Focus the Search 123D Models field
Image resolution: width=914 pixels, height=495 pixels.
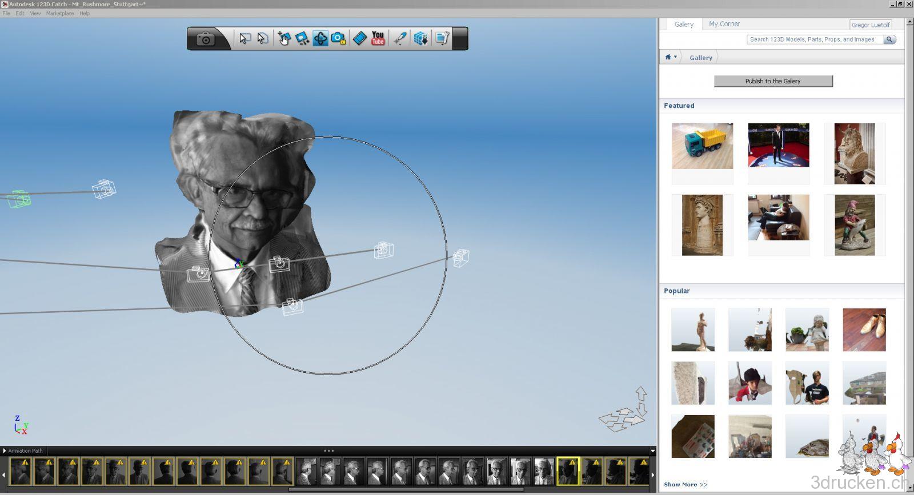click(x=815, y=39)
